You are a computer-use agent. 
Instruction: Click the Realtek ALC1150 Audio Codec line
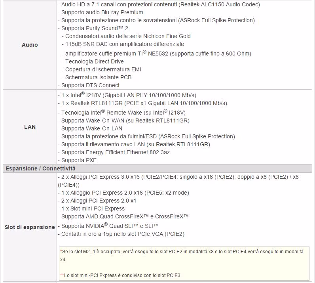pos(159,4)
